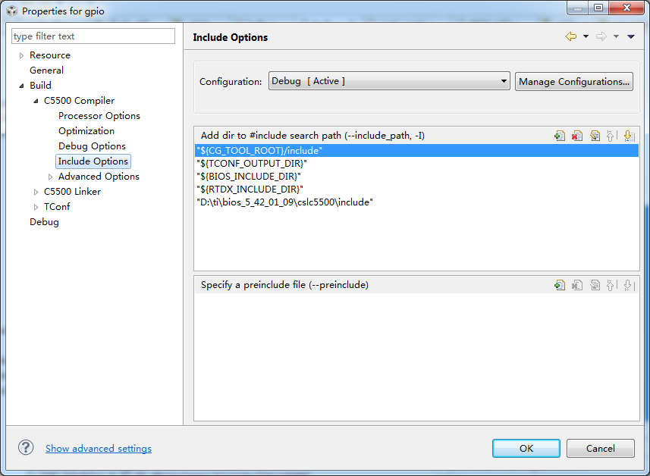650x476 pixels.
Task: Open the Configuration combo box
Action: (389, 81)
